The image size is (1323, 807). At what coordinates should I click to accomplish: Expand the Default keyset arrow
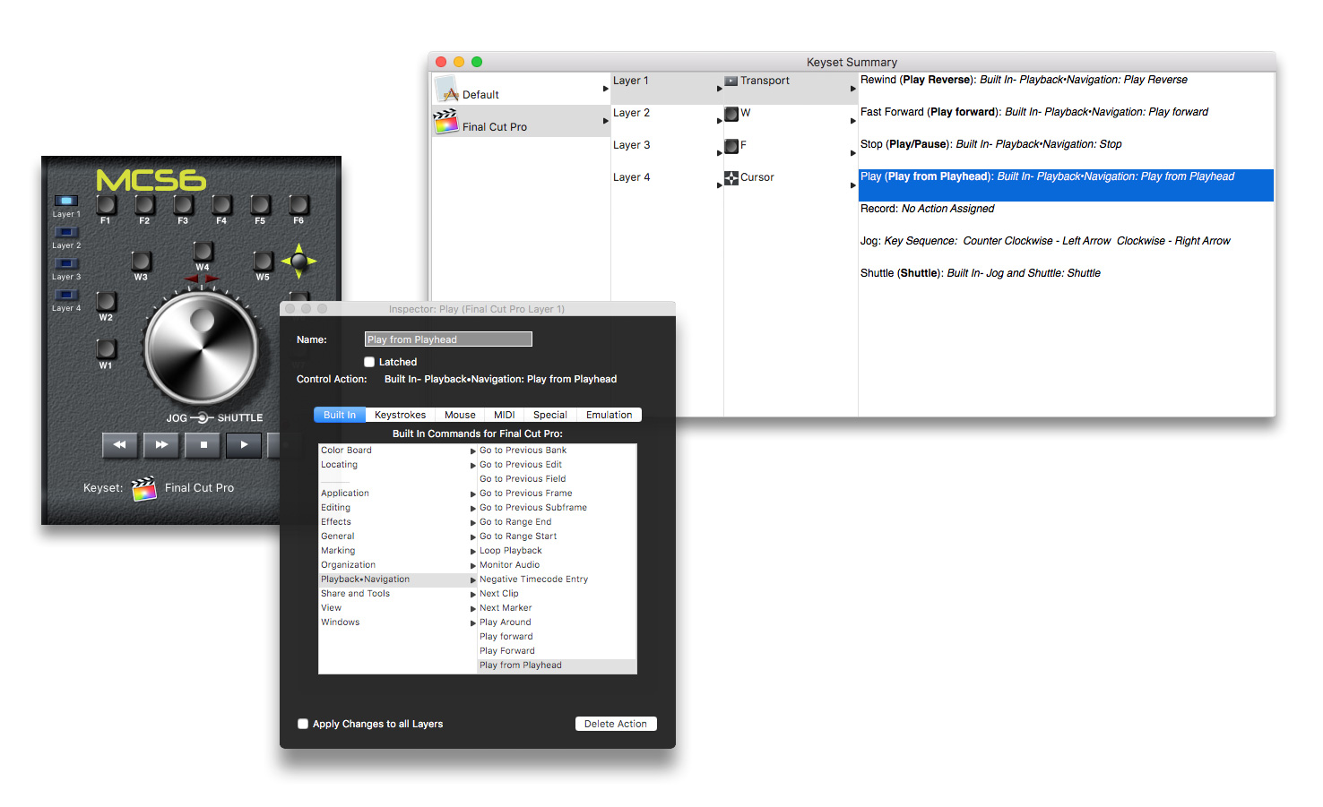point(606,88)
